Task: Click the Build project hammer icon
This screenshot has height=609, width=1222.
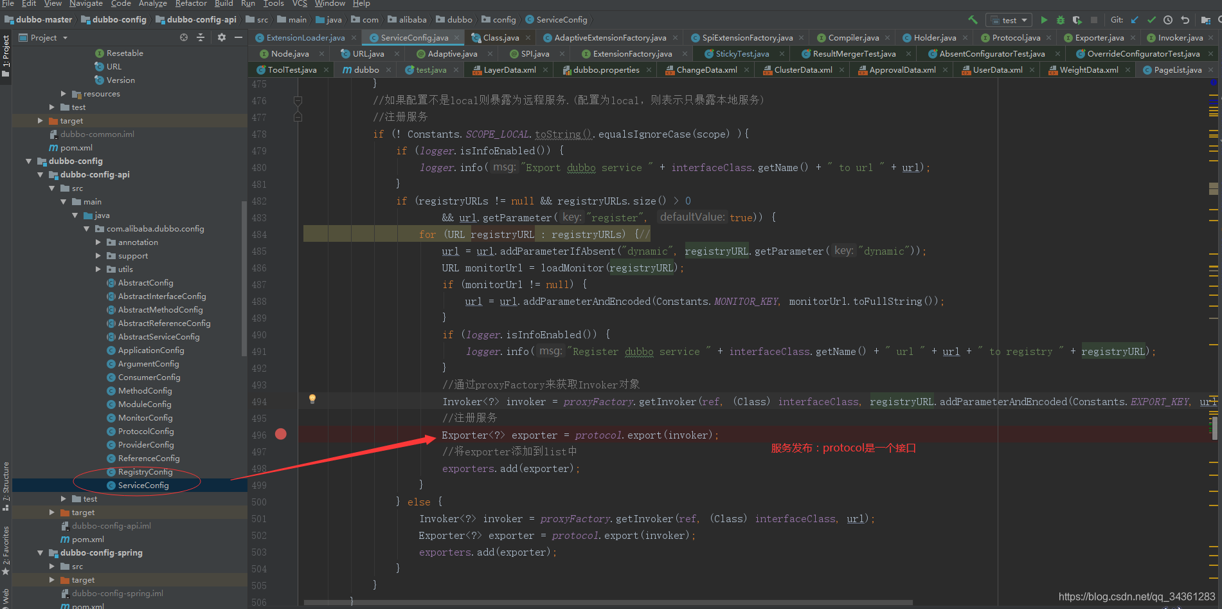Action: coord(973,20)
